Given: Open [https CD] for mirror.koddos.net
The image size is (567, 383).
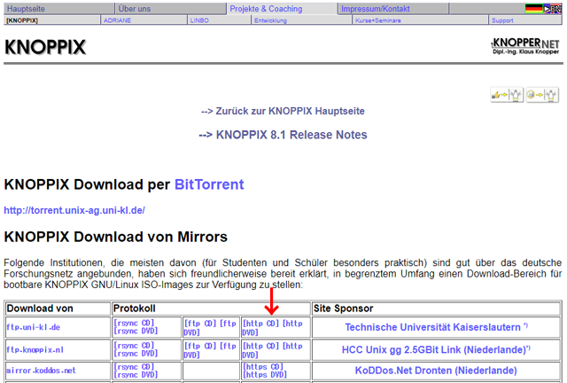Looking at the screenshot, I should coord(263,366).
